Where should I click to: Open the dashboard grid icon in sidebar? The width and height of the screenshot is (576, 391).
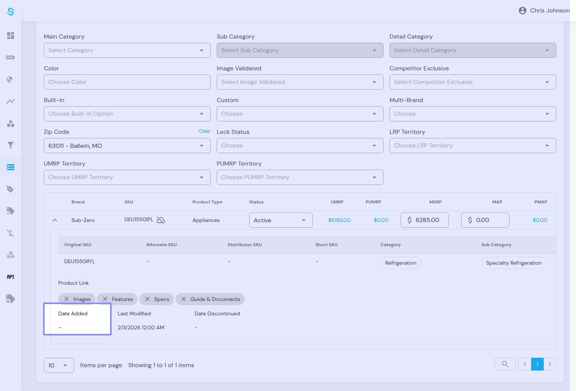(x=11, y=36)
